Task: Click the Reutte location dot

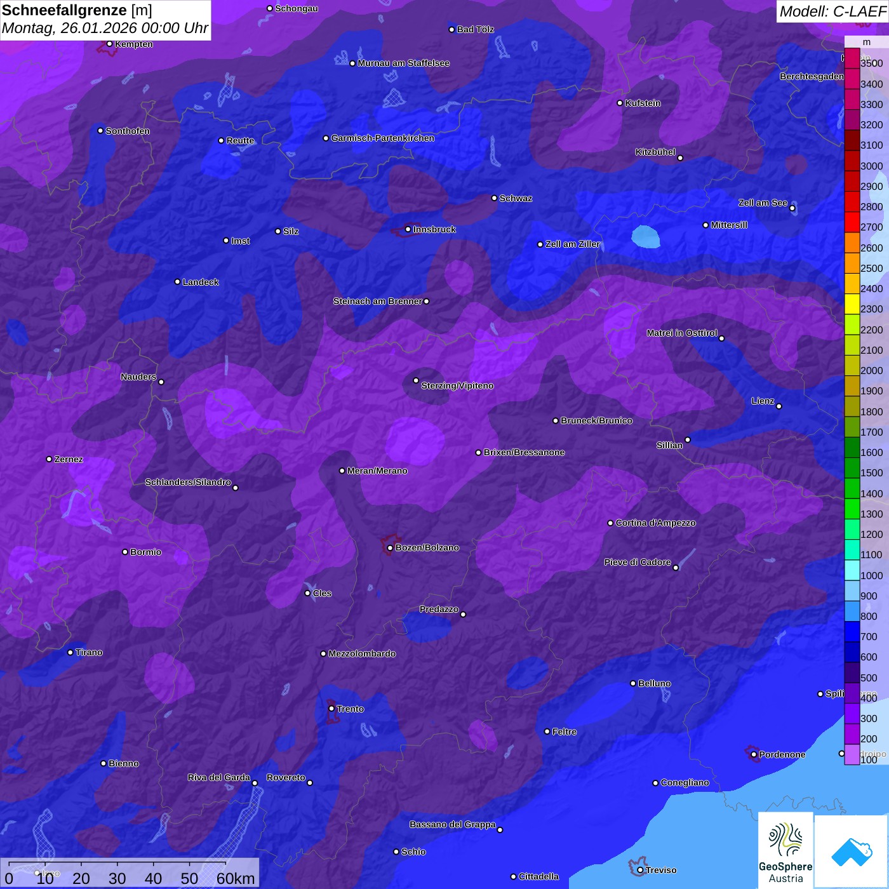Action: click(221, 140)
